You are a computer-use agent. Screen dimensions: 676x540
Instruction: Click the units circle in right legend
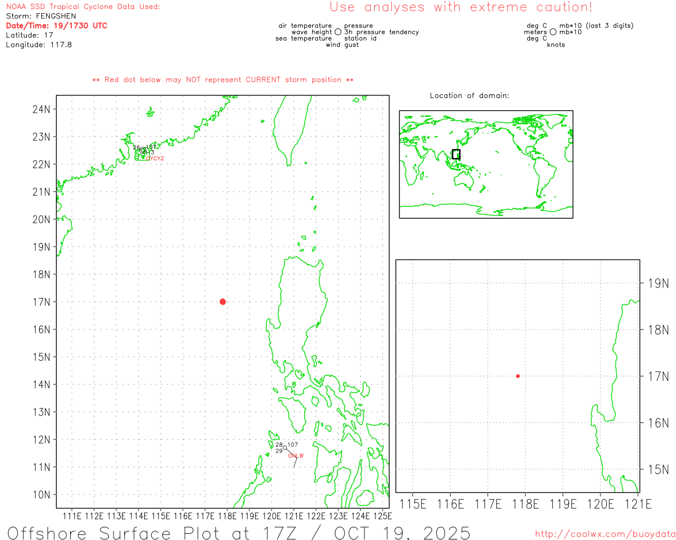[x=553, y=32]
